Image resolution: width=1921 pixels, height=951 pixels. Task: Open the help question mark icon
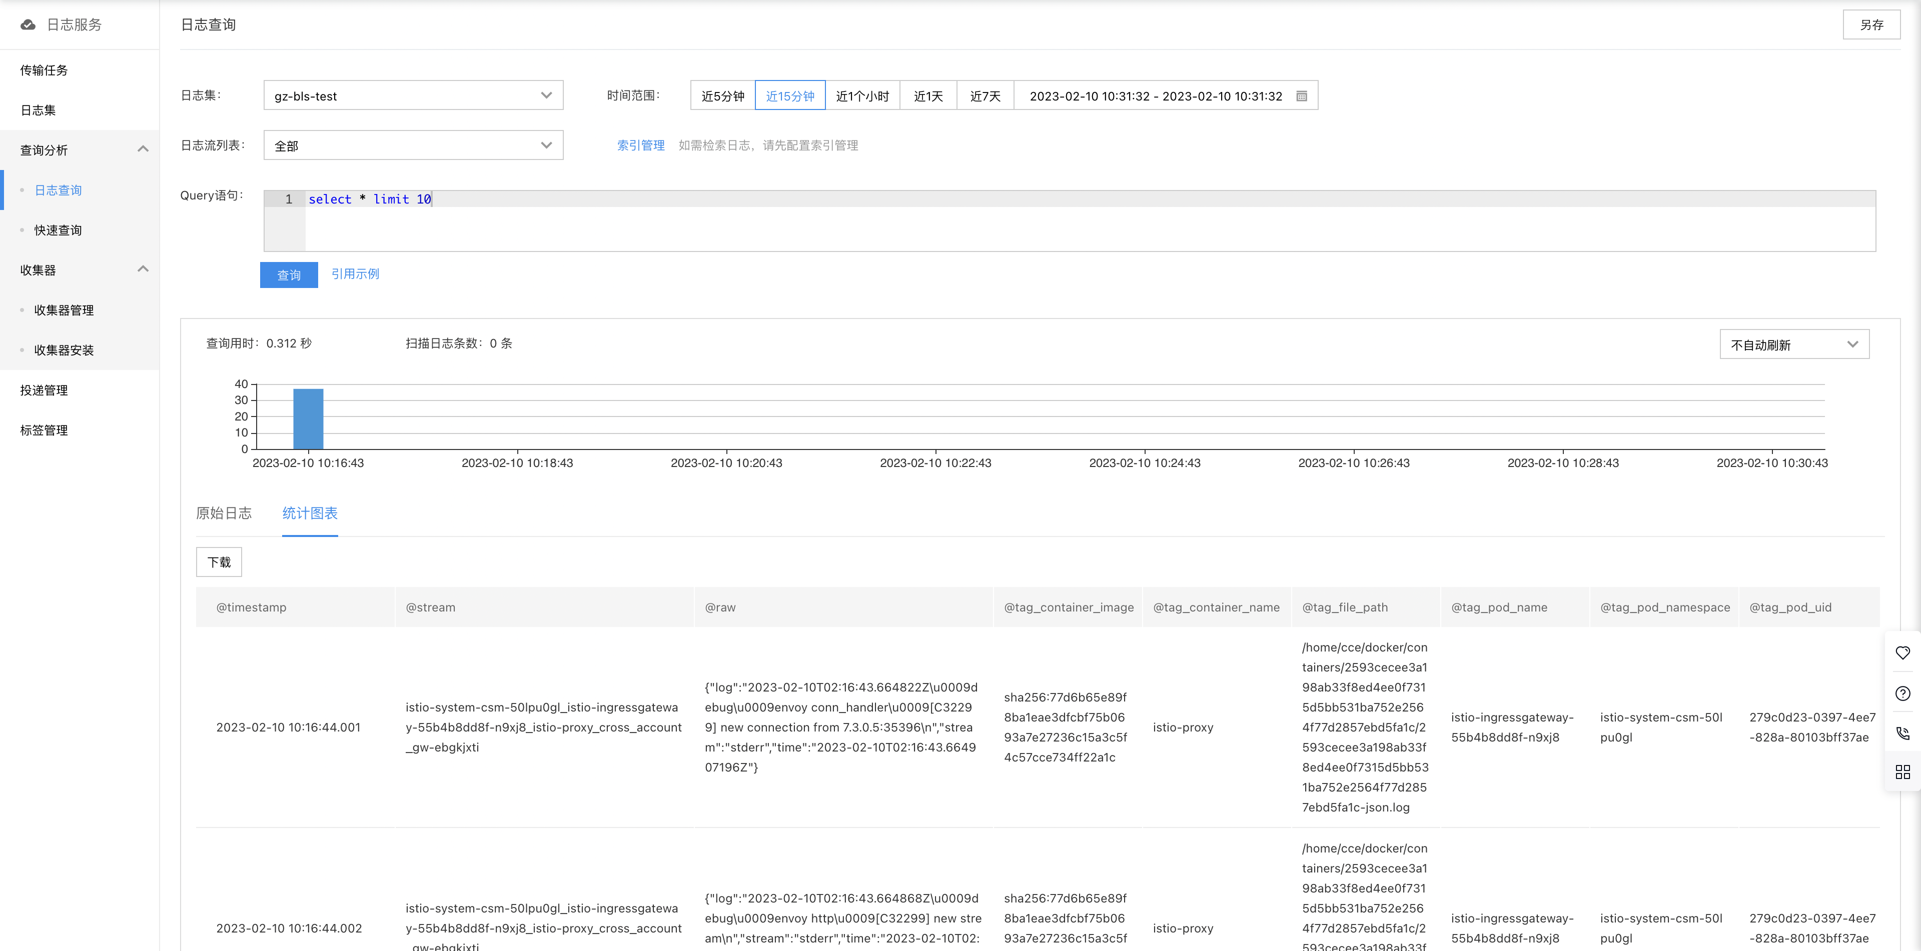click(x=1902, y=693)
